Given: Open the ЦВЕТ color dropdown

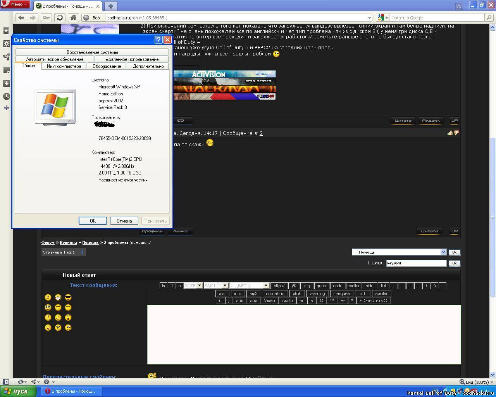Looking at the screenshot, I should point(249,286).
